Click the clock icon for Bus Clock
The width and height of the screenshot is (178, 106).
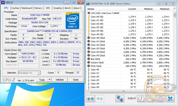pyautogui.click(x=89, y=59)
